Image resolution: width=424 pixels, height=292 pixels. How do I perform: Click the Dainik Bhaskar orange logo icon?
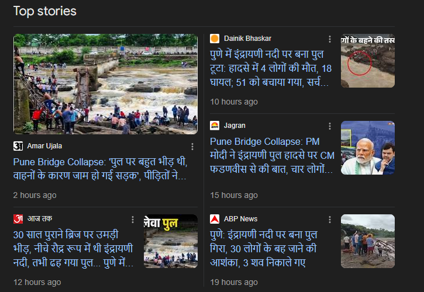[215, 39]
